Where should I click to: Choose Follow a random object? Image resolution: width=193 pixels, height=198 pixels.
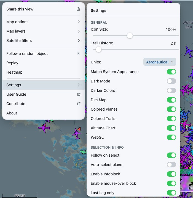(43, 53)
